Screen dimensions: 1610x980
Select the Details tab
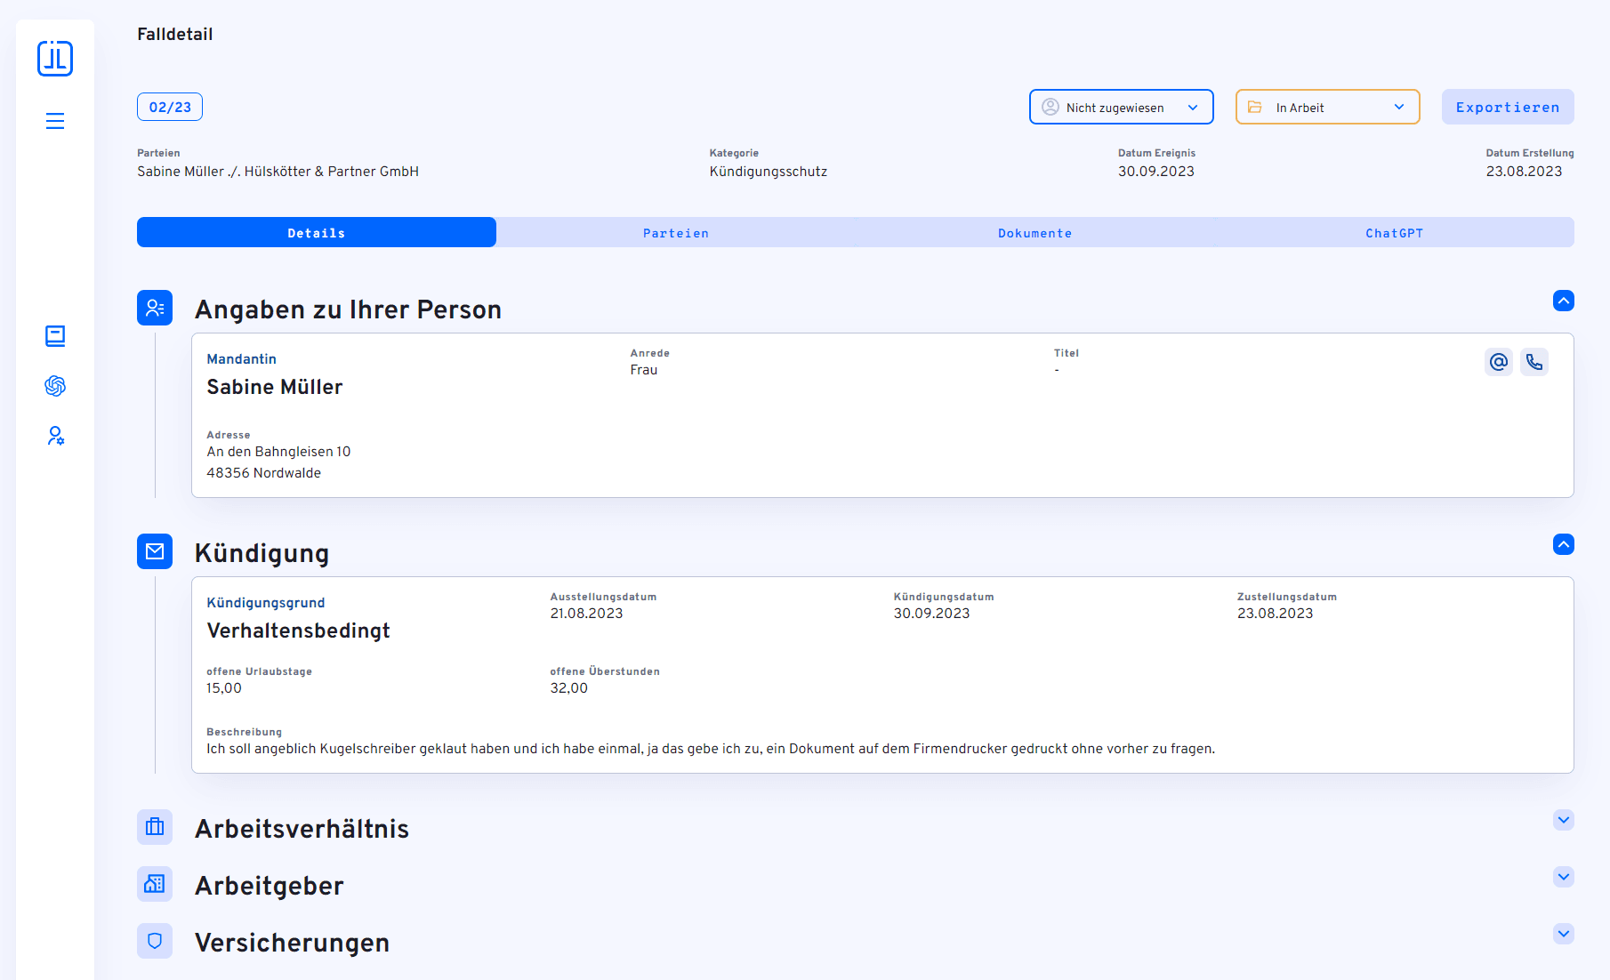click(x=317, y=232)
